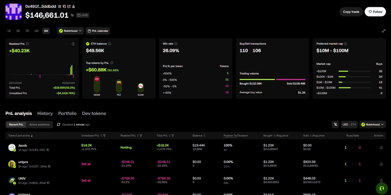
Task: Share the unipcs row
Action: point(382,164)
